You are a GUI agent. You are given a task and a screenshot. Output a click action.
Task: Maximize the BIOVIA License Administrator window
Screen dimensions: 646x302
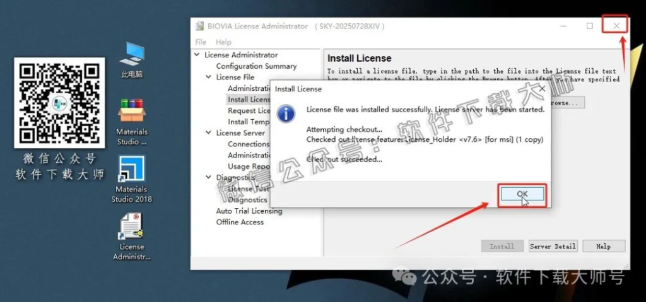coord(589,26)
